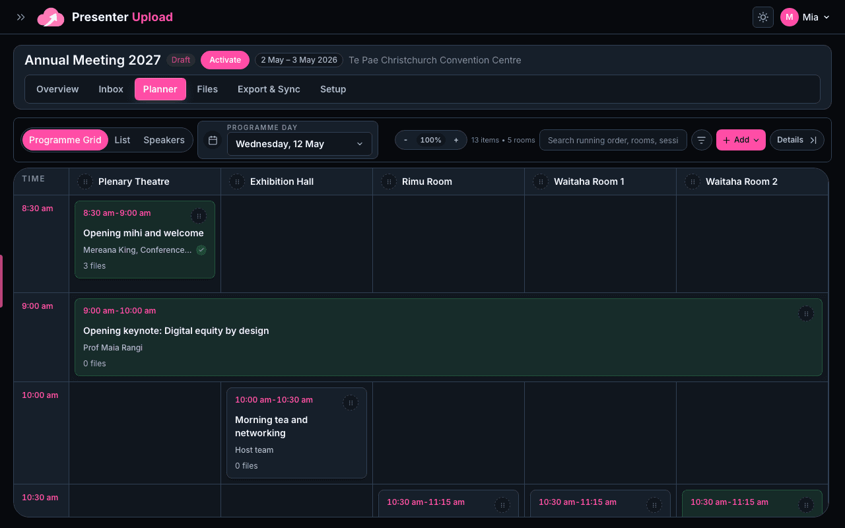This screenshot has width=845, height=528.
Task: Click the 100% zoom level
Action: pyautogui.click(x=431, y=140)
